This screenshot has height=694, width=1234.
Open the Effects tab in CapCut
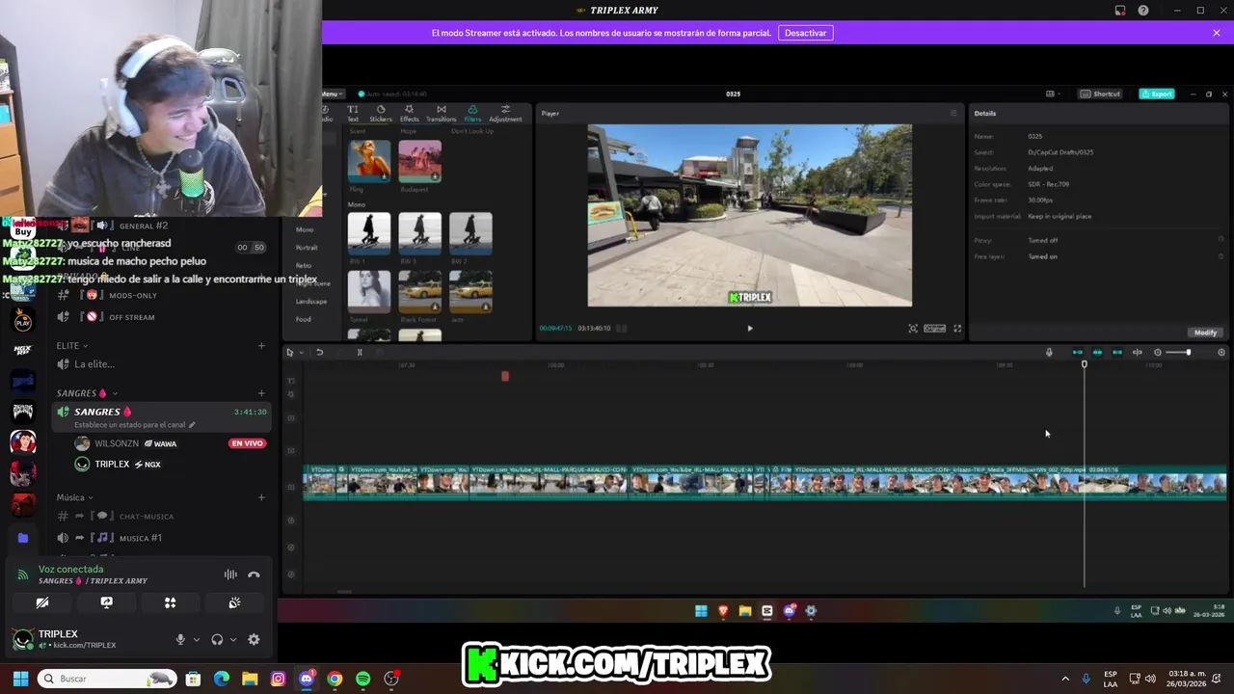coord(410,113)
